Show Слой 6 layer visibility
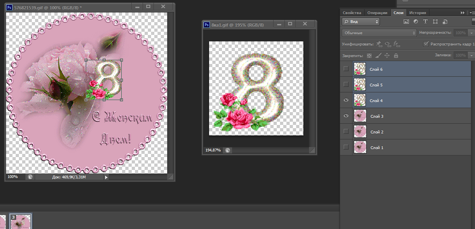Viewport: 475px width, 229px height. click(x=346, y=69)
